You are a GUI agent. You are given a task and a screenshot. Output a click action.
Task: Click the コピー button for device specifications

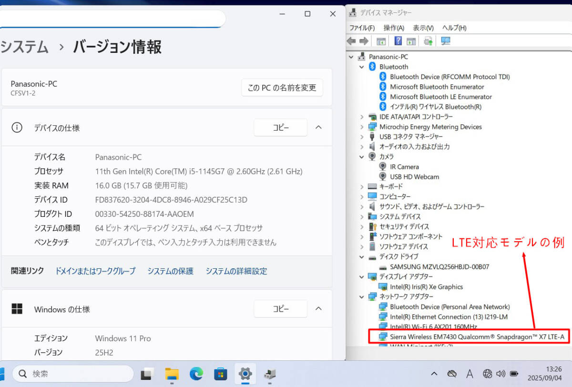coord(280,128)
